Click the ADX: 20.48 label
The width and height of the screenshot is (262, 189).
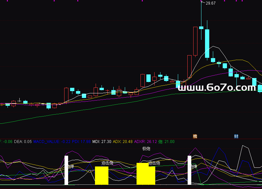point(122,142)
